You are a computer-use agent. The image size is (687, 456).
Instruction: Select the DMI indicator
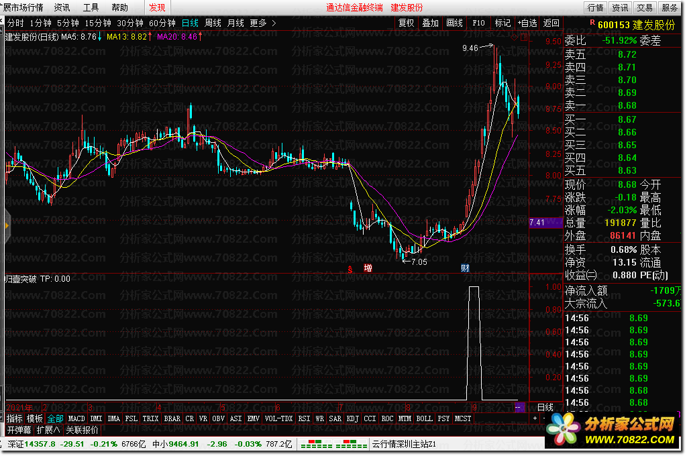tap(96, 418)
